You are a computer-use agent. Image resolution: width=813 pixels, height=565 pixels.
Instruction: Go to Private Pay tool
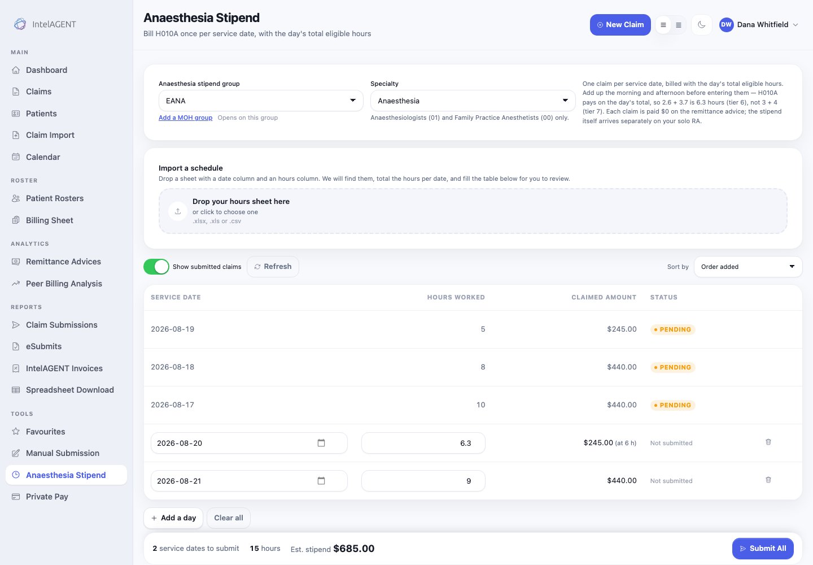click(x=66, y=497)
